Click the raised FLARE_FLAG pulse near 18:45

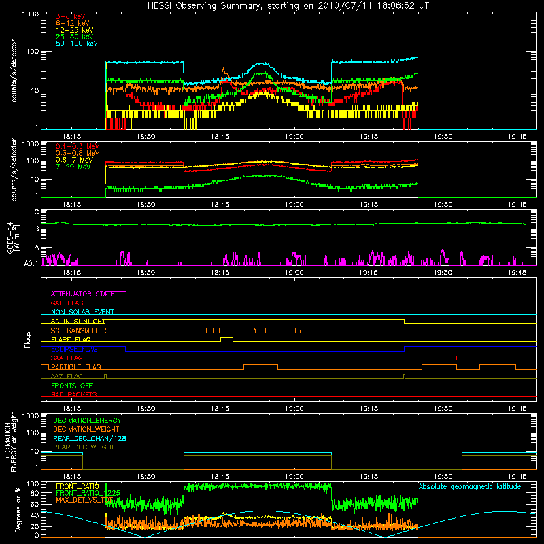pos(226,339)
